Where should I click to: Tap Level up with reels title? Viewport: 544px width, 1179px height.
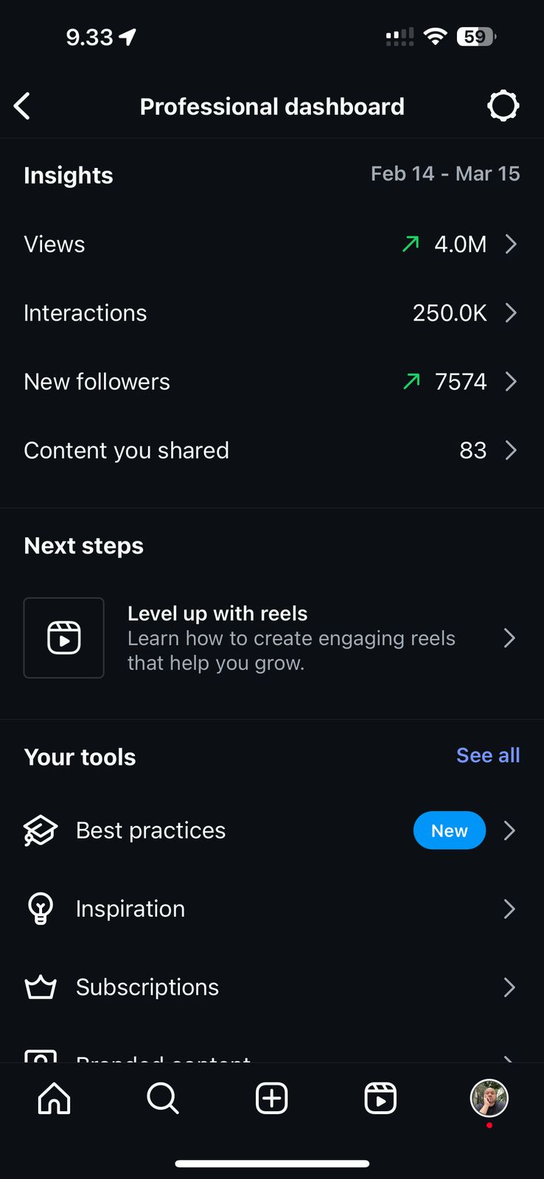click(217, 613)
